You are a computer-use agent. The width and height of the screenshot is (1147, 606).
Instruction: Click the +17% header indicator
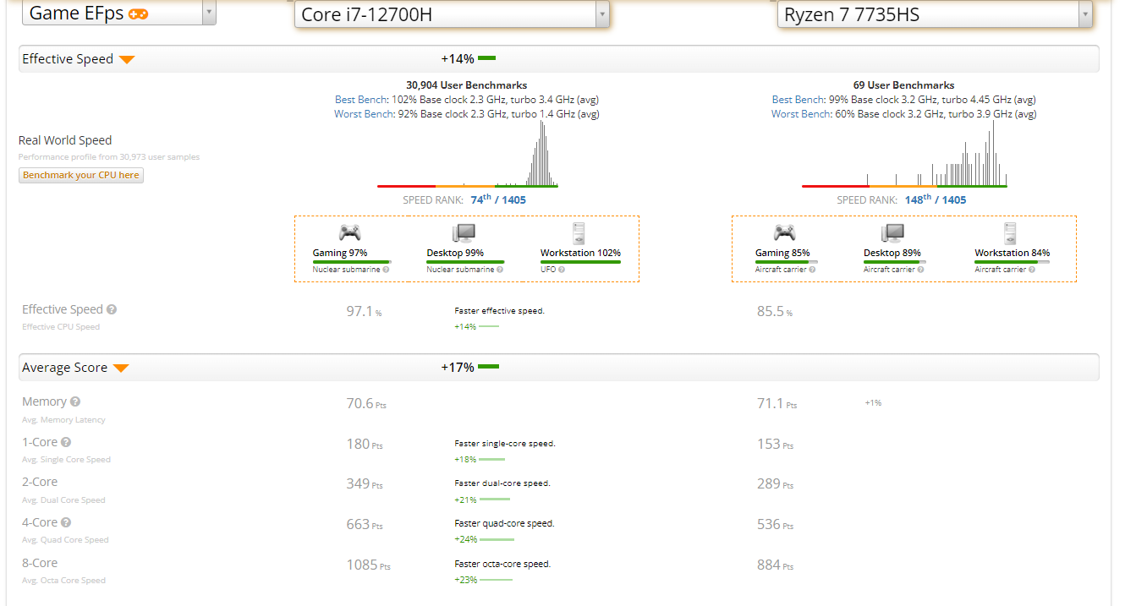pyautogui.click(x=469, y=368)
